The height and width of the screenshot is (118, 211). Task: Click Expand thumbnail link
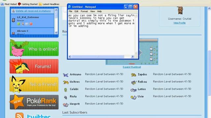tap(132, 67)
